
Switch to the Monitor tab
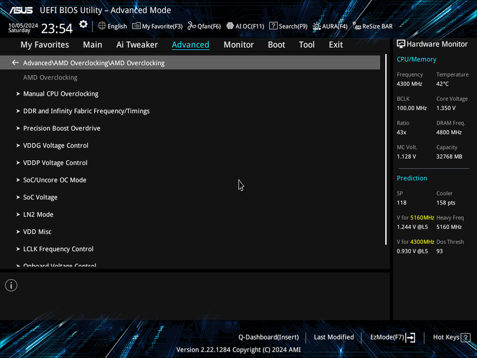coord(239,45)
